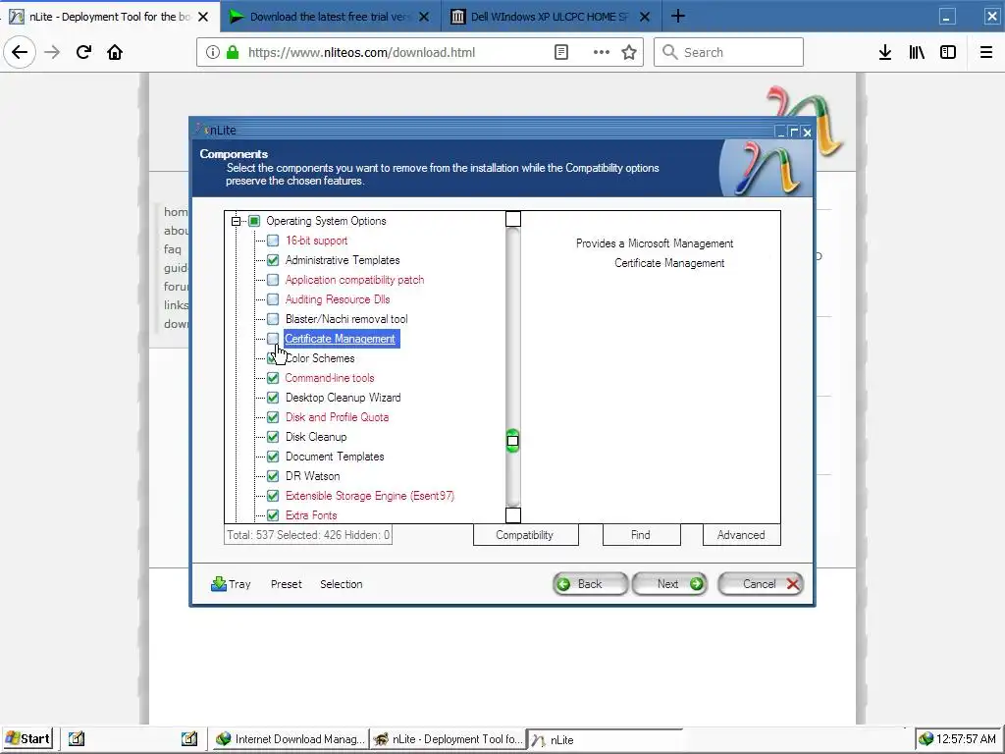Uncheck Desktop Cleanup Wizard checkbox
The width and height of the screenshot is (1005, 754).
tap(273, 398)
